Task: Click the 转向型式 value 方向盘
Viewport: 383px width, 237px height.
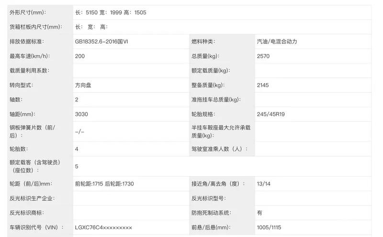Action: click(83, 85)
